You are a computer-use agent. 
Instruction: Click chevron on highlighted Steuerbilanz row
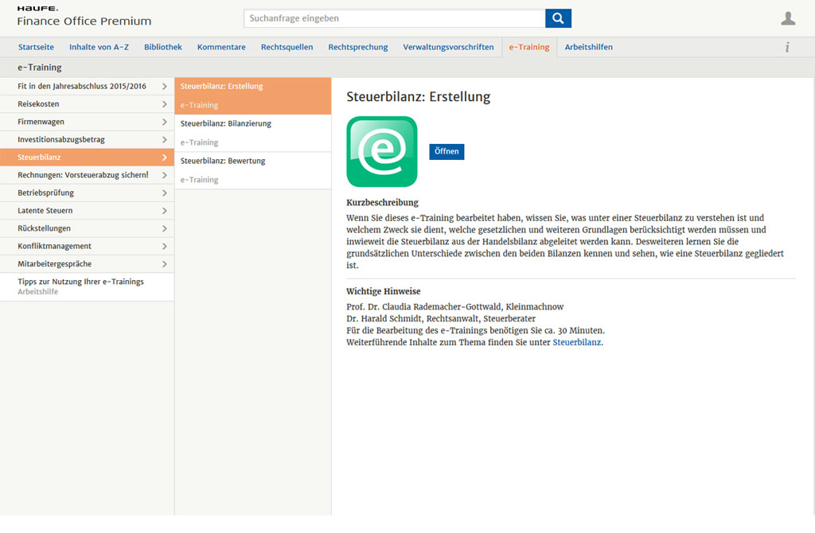click(x=164, y=158)
